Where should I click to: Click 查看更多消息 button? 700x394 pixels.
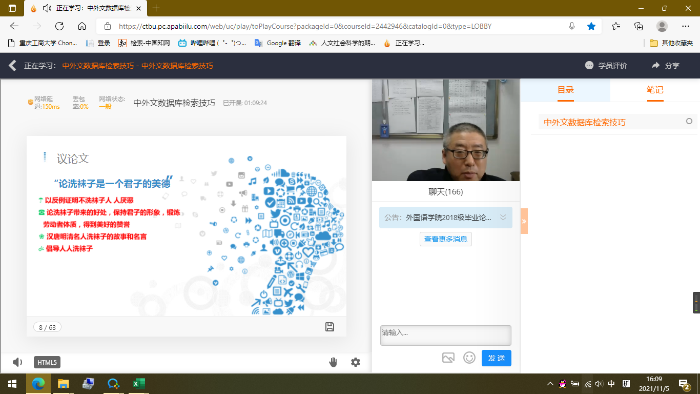(445, 239)
